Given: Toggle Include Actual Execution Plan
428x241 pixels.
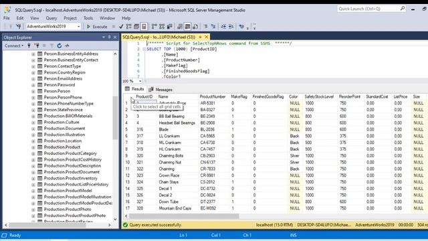Looking at the screenshot, I should (x=154, y=27).
